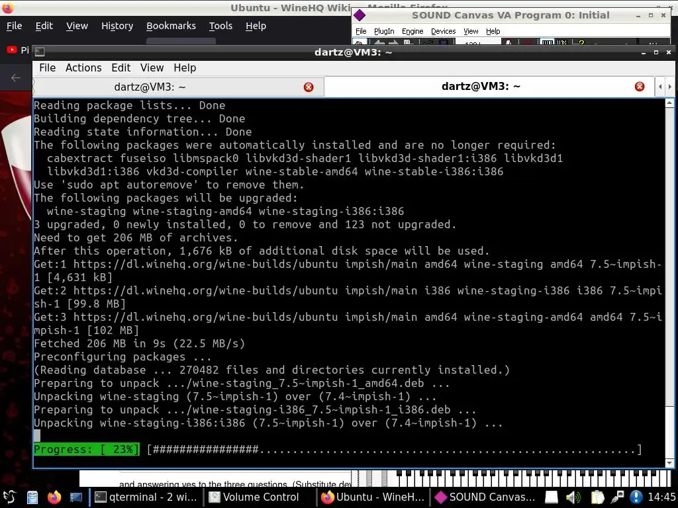Screen dimensions: 678x508
Task: Click the blue notification tray icon
Action: pos(636,497)
